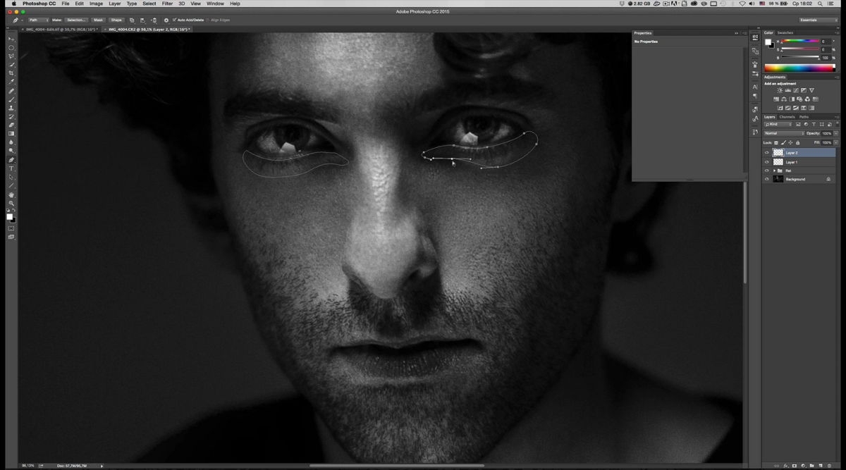Open the blend mode Normal dropdown
846x470 pixels.
785,133
